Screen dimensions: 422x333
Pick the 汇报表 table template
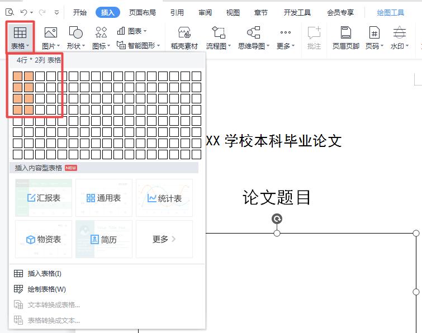pyautogui.click(x=44, y=198)
